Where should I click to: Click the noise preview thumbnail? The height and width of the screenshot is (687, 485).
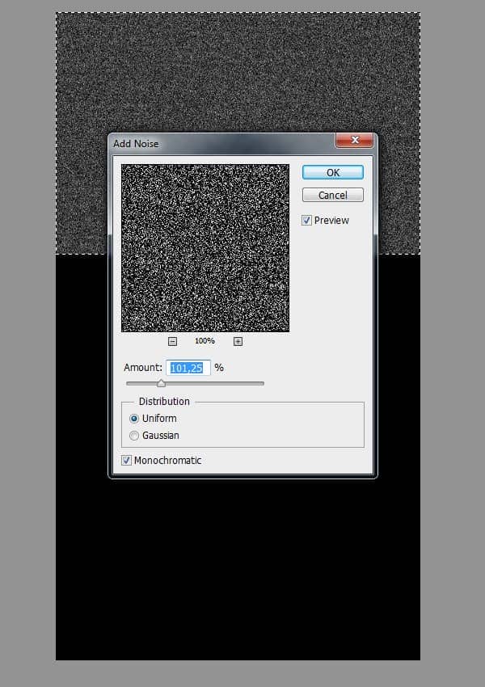pos(205,248)
